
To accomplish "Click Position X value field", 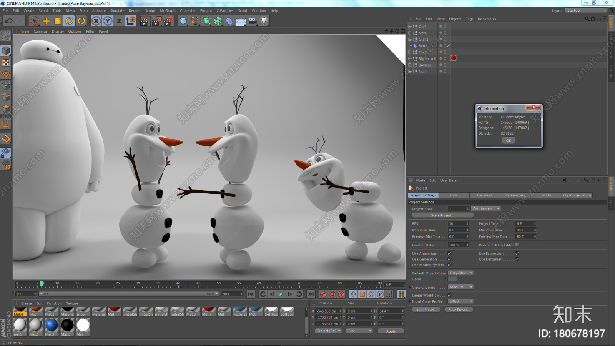I will pos(329,311).
